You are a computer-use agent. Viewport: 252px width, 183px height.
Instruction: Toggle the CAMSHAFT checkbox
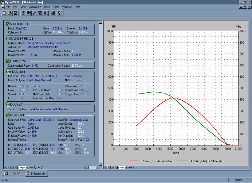(8, 115)
